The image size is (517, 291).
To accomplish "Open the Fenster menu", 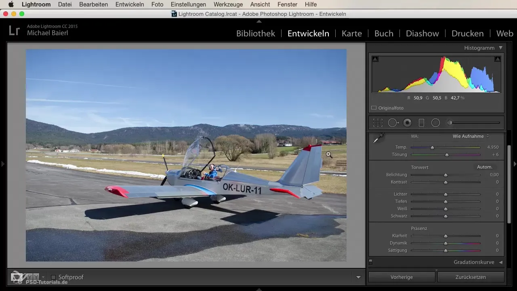I will coord(288,4).
